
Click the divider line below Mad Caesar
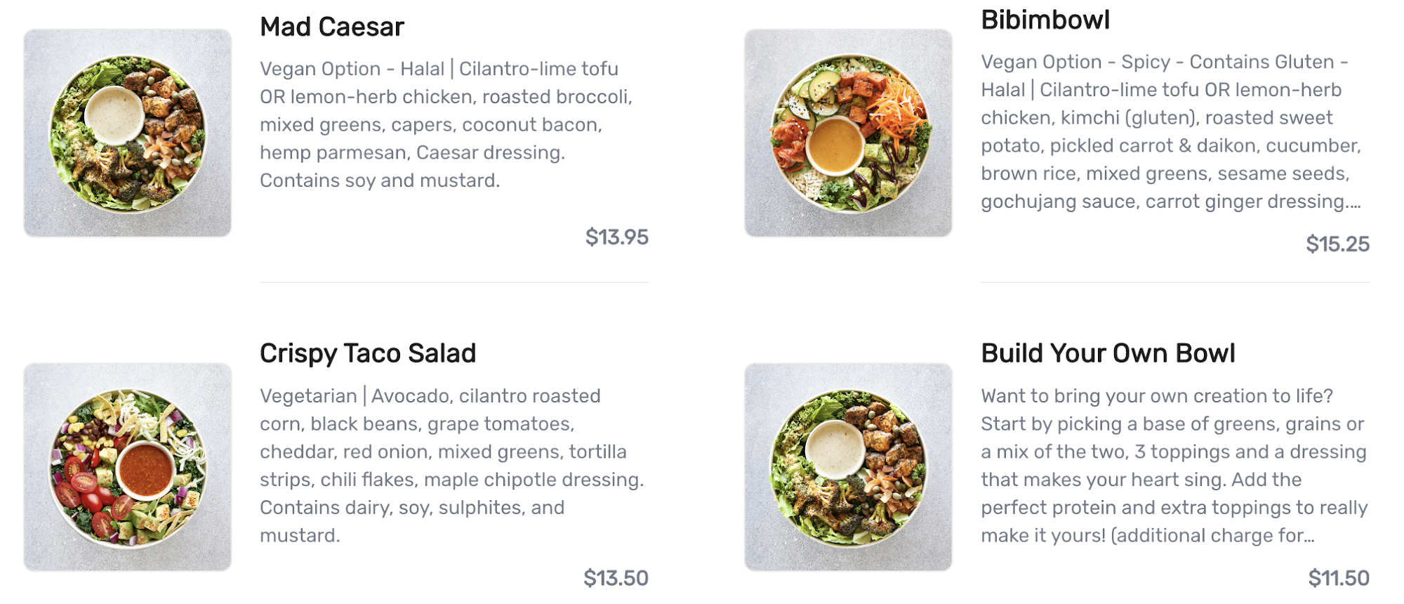(x=454, y=282)
